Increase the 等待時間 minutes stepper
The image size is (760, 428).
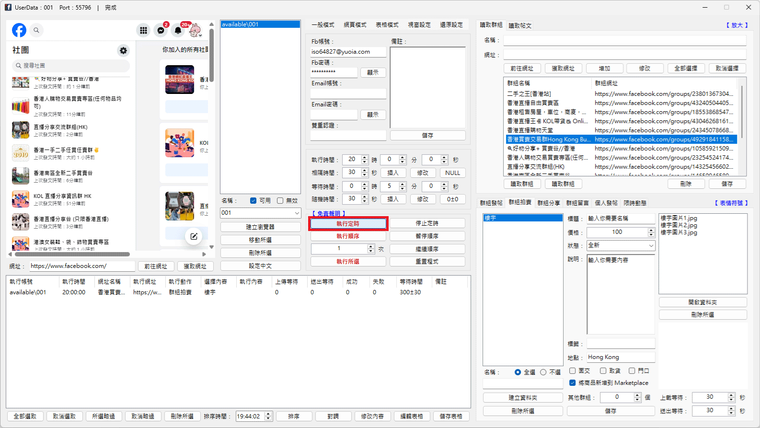(x=403, y=184)
